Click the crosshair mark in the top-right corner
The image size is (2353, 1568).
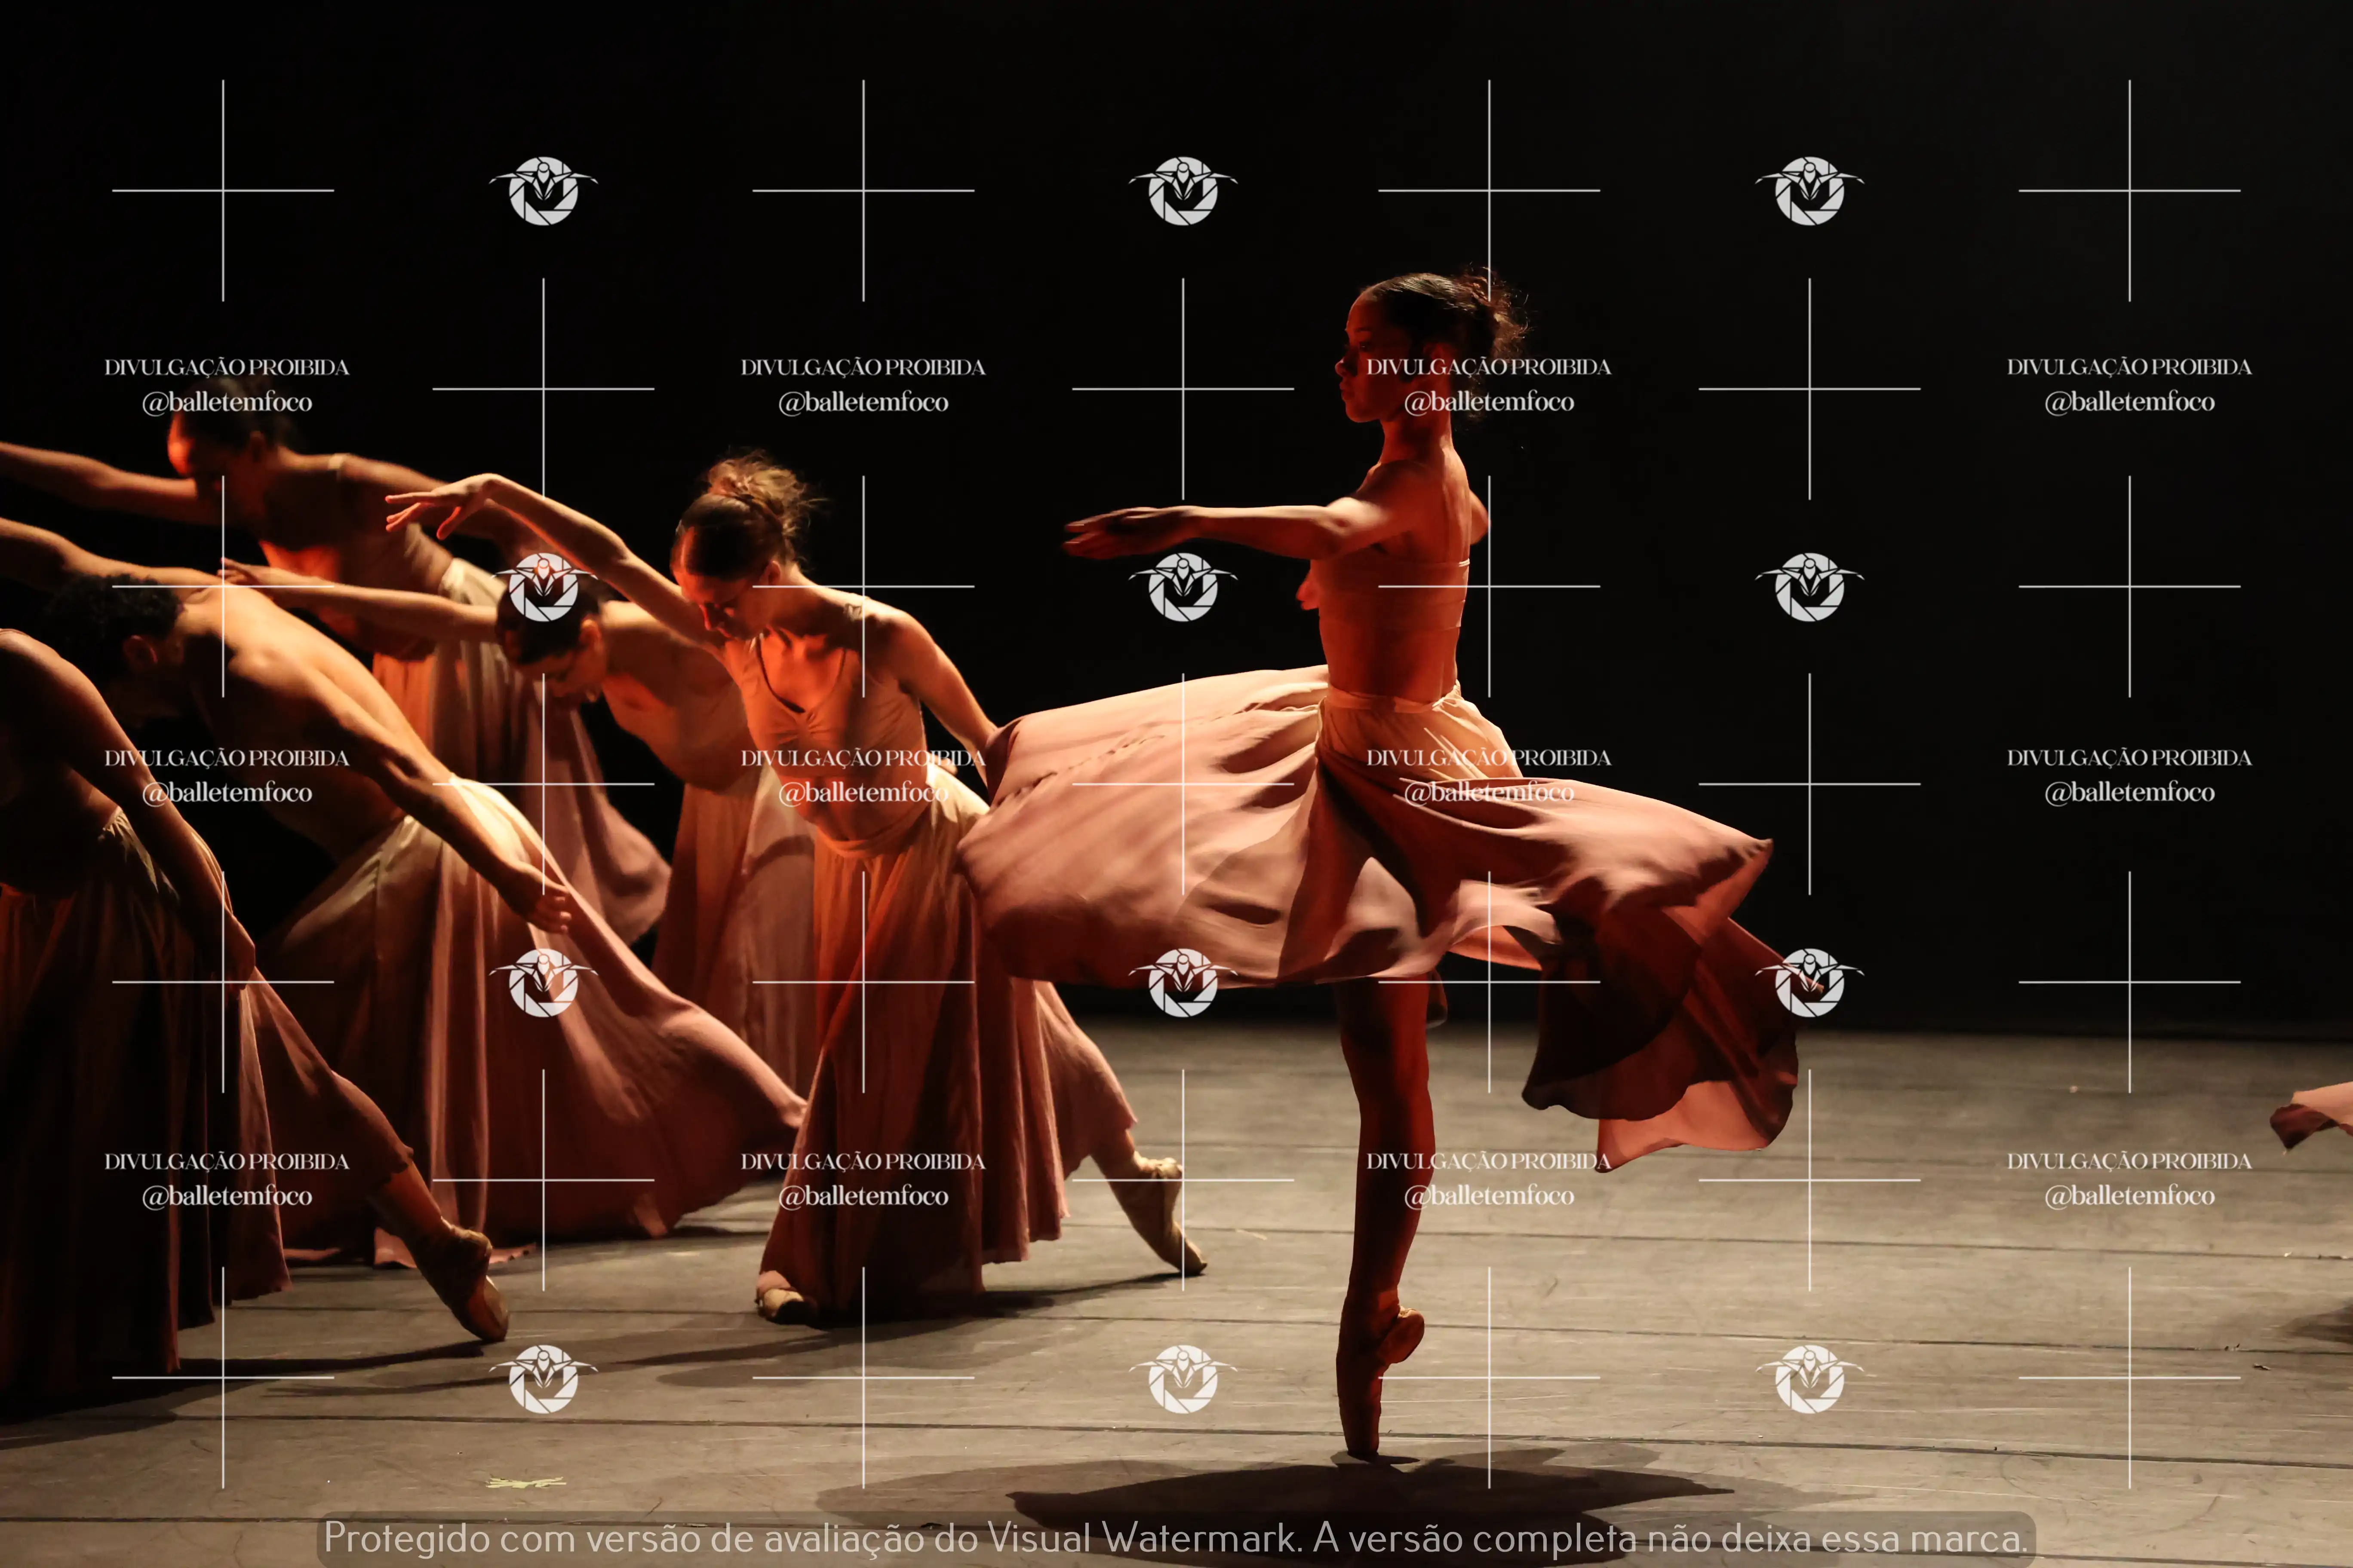click(2129, 190)
